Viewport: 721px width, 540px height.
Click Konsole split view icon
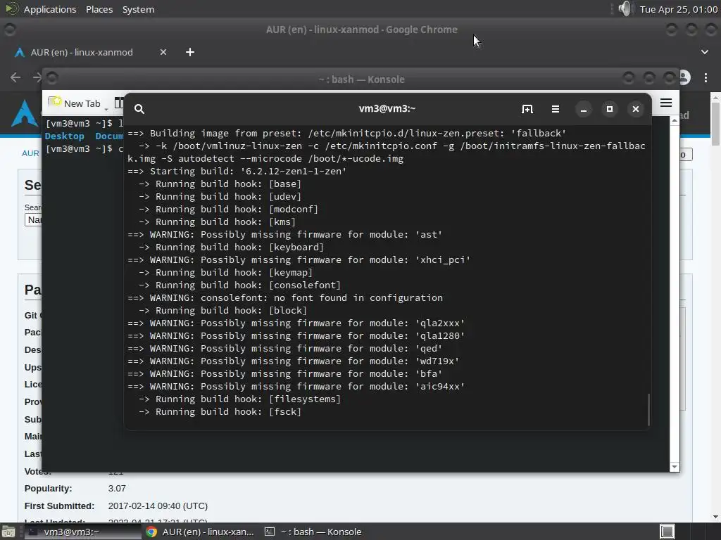coord(118,103)
